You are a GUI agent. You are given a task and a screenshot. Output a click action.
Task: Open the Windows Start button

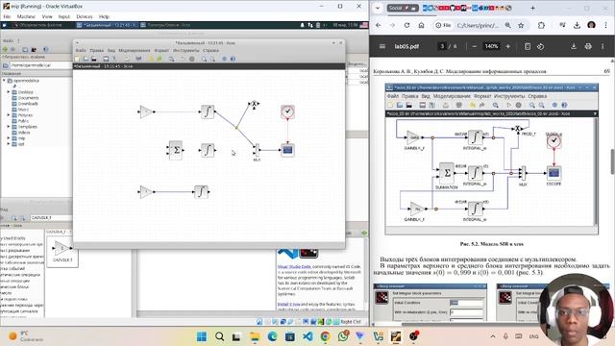pyautogui.click(x=202, y=336)
